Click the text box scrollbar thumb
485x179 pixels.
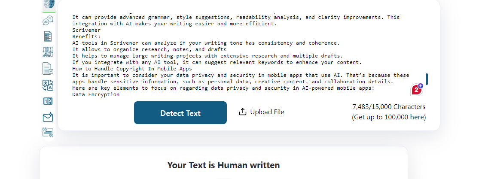pyautogui.click(x=427, y=79)
